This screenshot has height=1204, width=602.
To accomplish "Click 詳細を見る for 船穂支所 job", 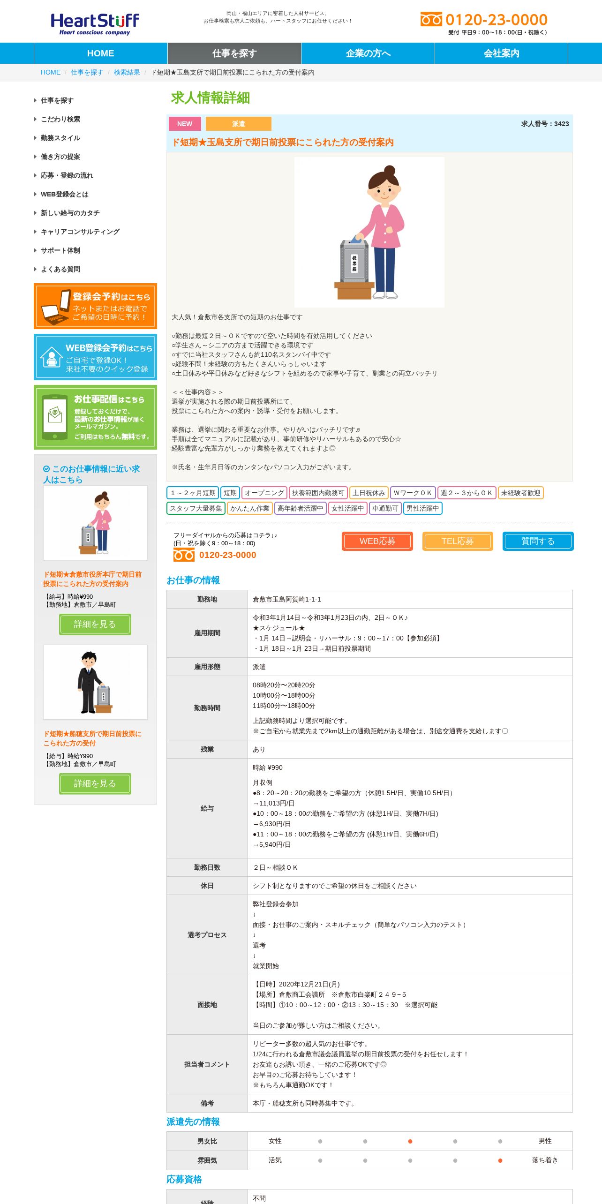I will pos(95,784).
